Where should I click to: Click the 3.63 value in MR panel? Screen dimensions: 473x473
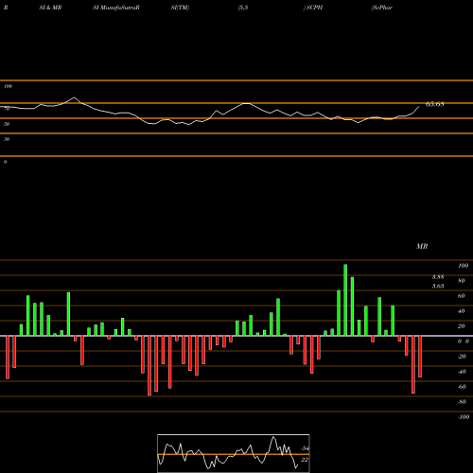coord(438,286)
